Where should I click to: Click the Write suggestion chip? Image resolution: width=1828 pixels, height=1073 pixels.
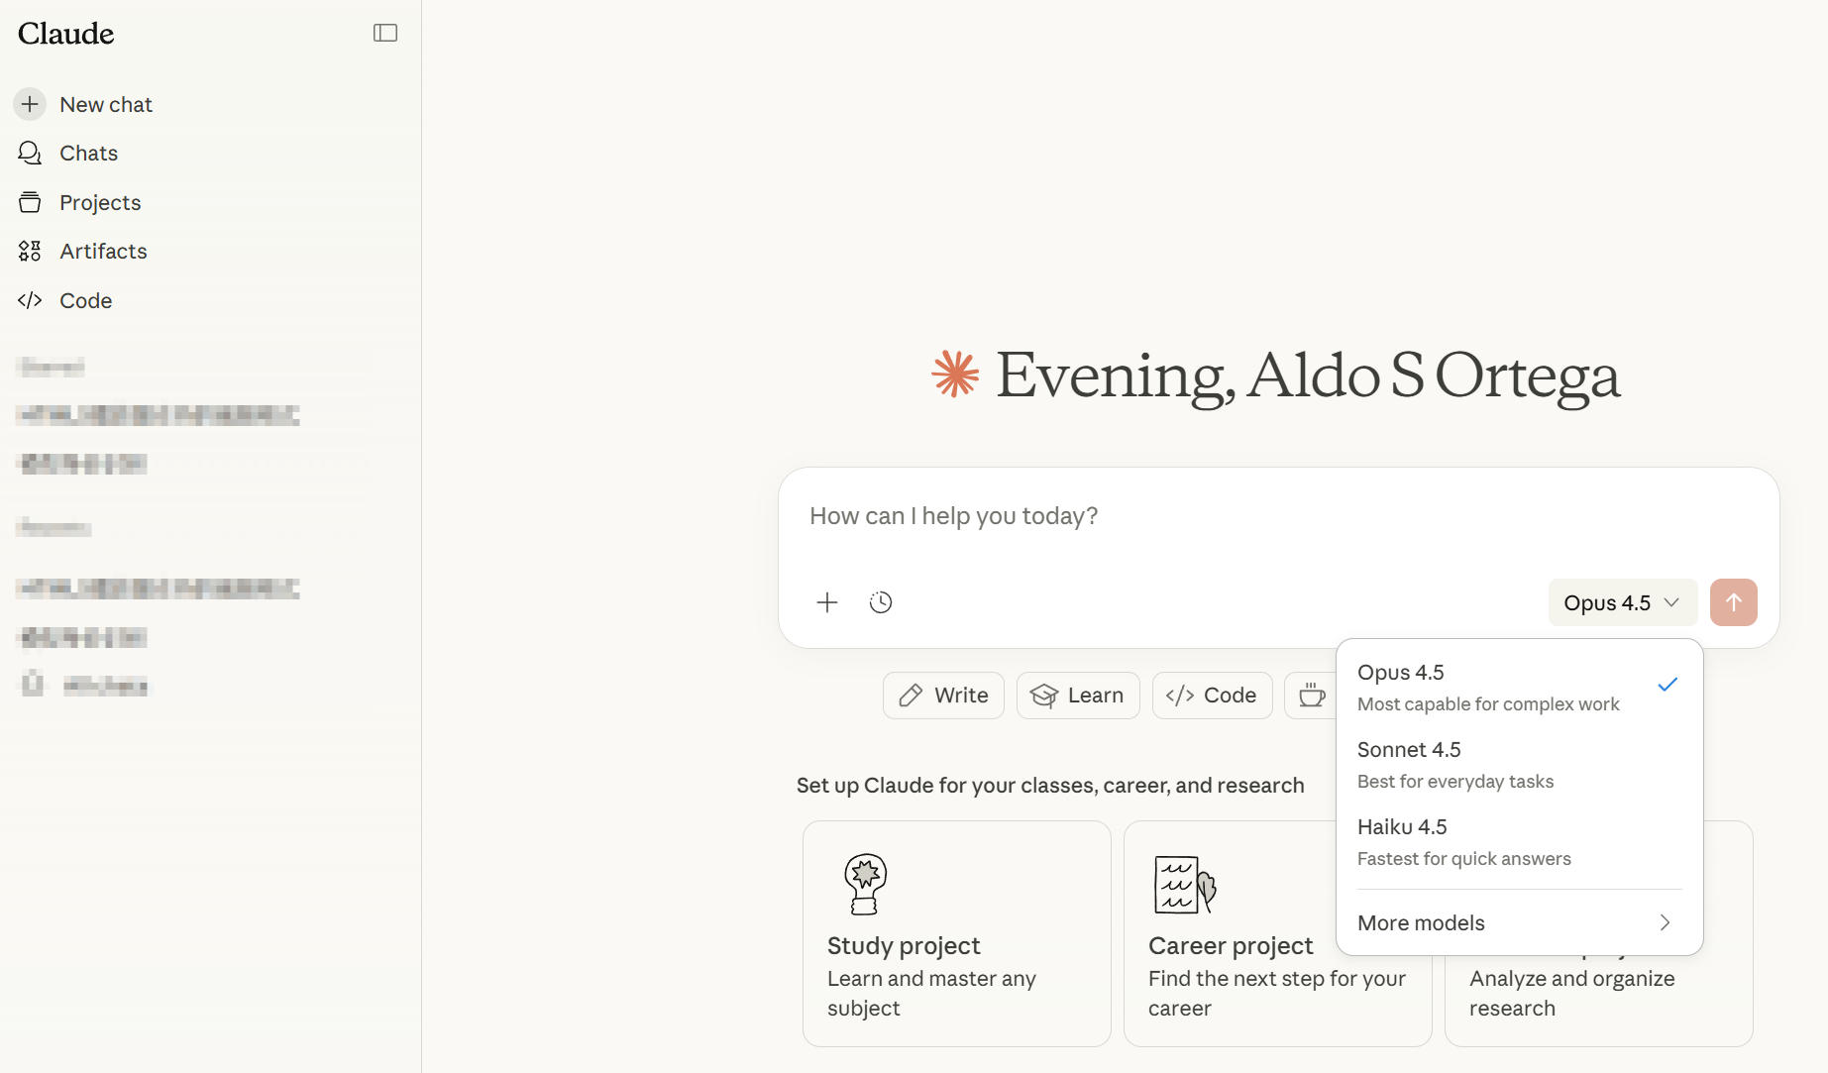coord(943,696)
